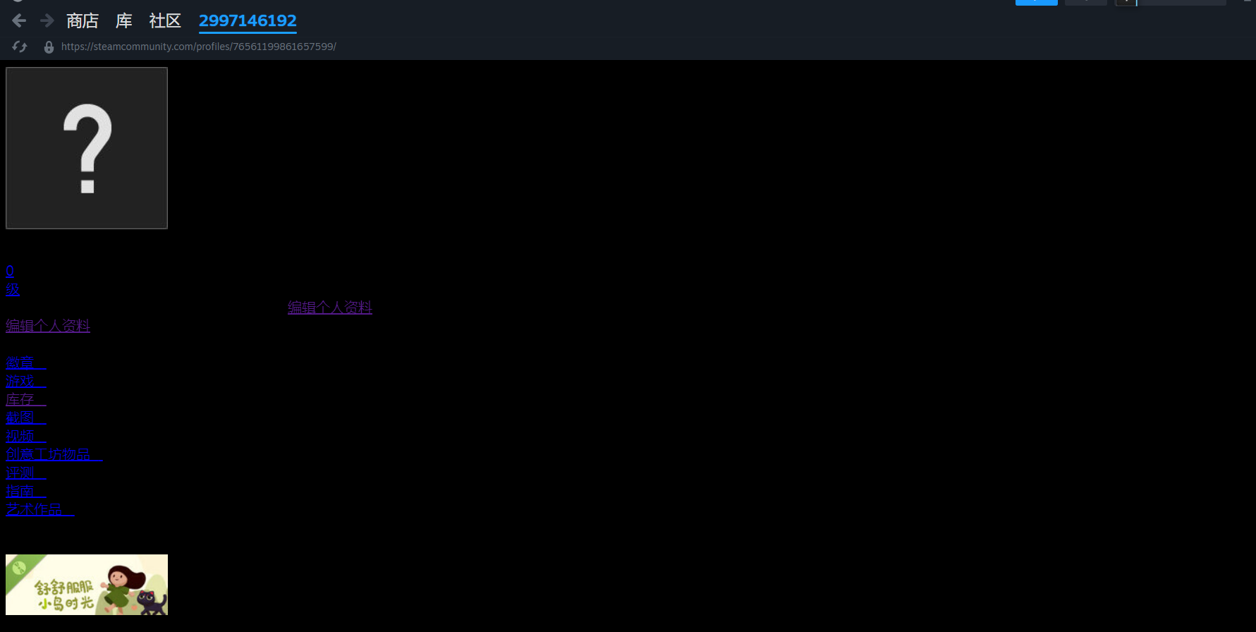Reload the page with the refresh icon
Viewport: 1256px width, 632px height.
coord(20,47)
